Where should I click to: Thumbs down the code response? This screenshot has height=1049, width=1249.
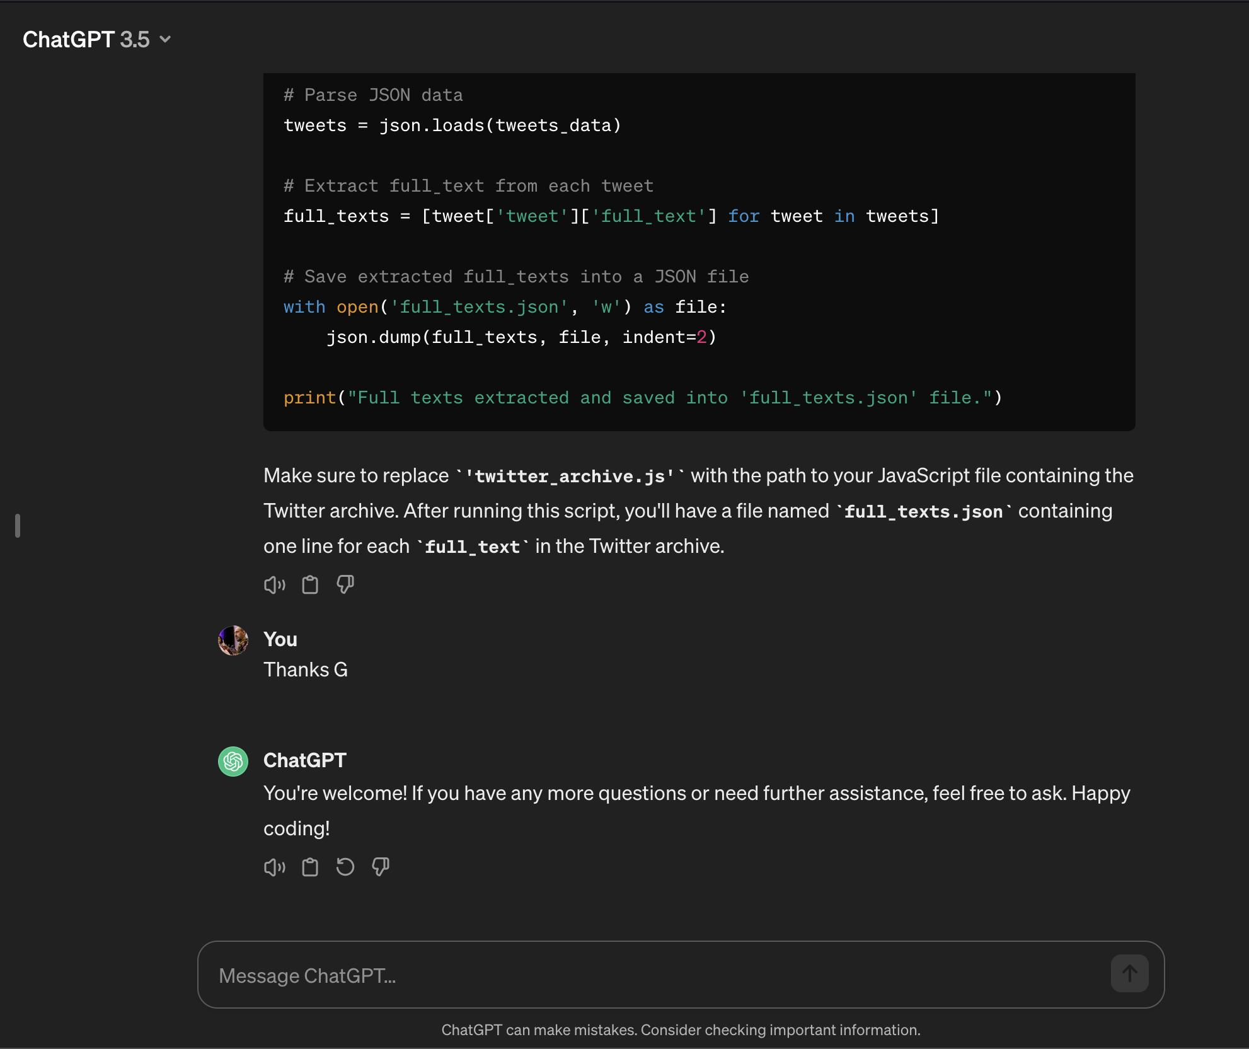tap(345, 585)
